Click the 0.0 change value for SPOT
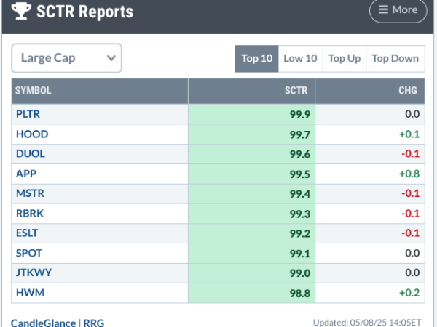 (x=412, y=254)
